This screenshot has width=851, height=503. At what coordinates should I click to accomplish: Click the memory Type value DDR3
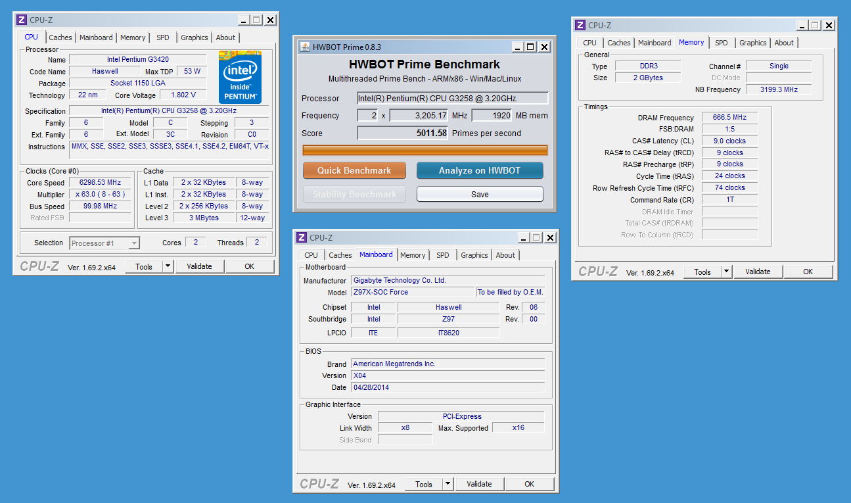[x=648, y=66]
